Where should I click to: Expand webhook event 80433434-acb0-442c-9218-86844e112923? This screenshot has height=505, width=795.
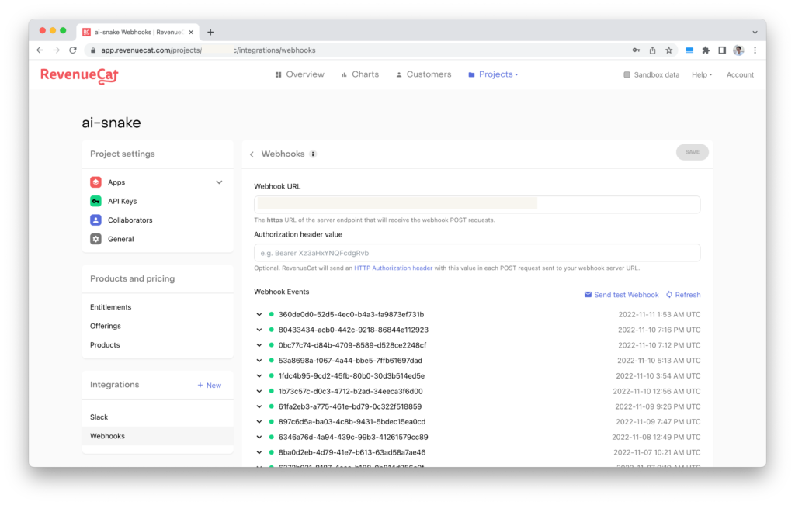click(x=259, y=330)
